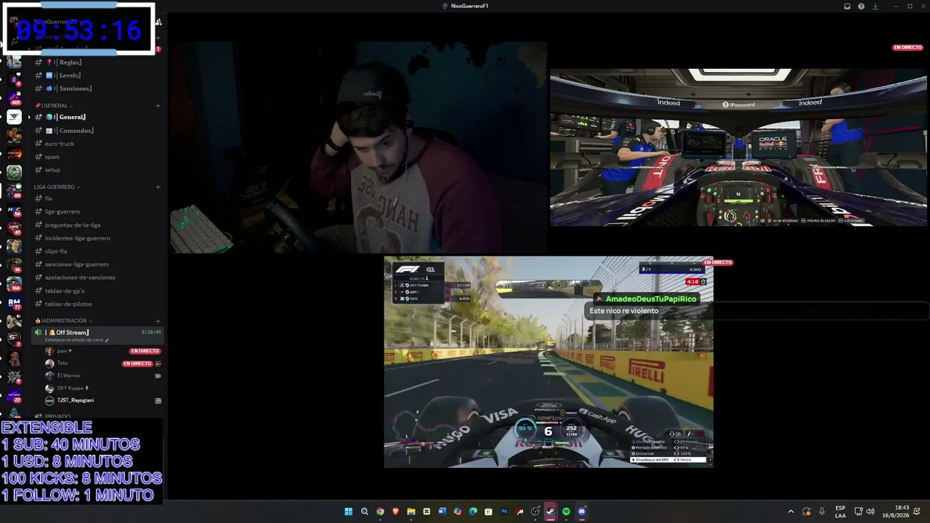This screenshot has width=930, height=523.
Task: Open the Discord inbox in title bar
Action: (847, 7)
